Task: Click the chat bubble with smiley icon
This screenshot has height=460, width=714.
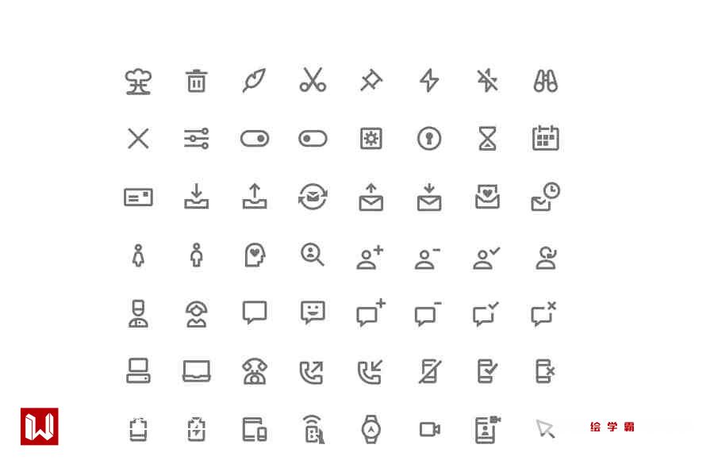Action: click(x=313, y=312)
